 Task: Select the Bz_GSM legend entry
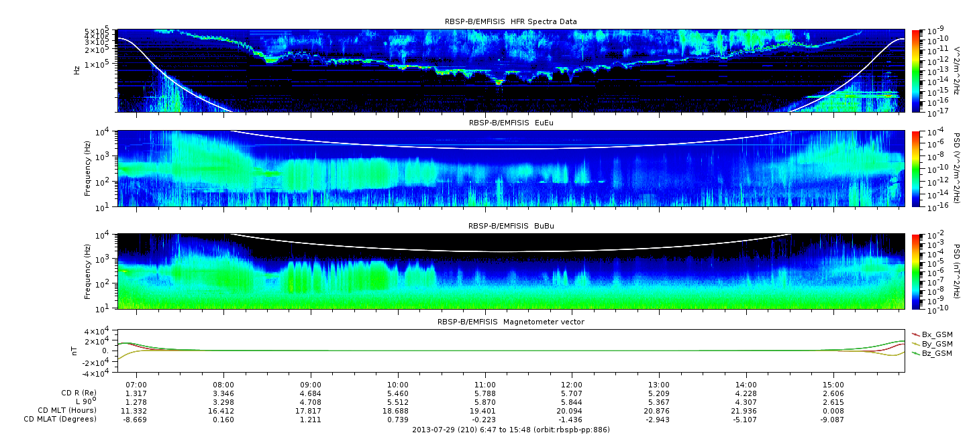pyautogui.click(x=932, y=353)
